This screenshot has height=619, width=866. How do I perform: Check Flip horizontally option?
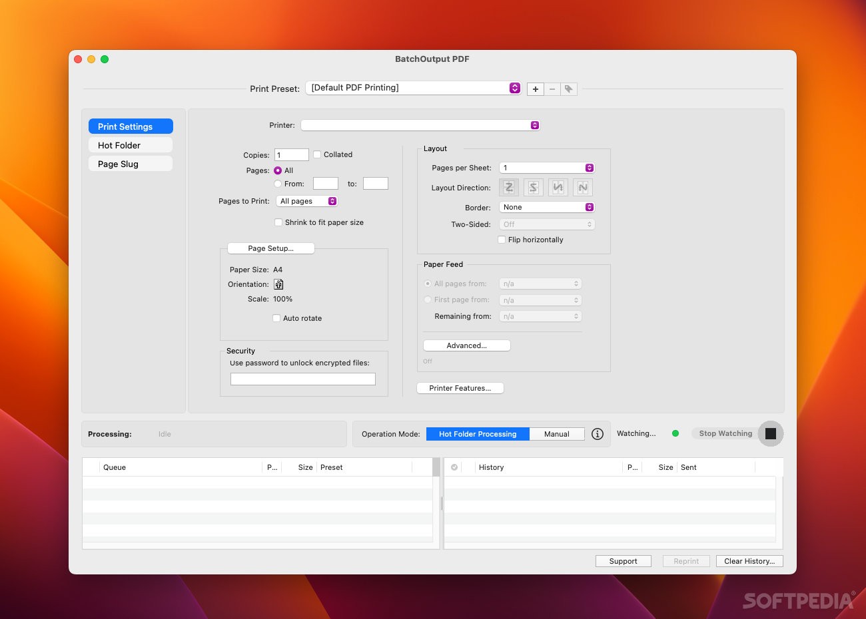[x=502, y=240]
